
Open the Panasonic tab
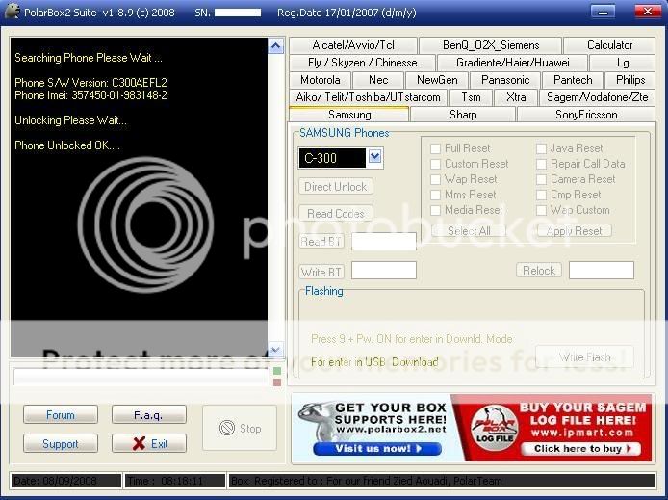tap(504, 80)
